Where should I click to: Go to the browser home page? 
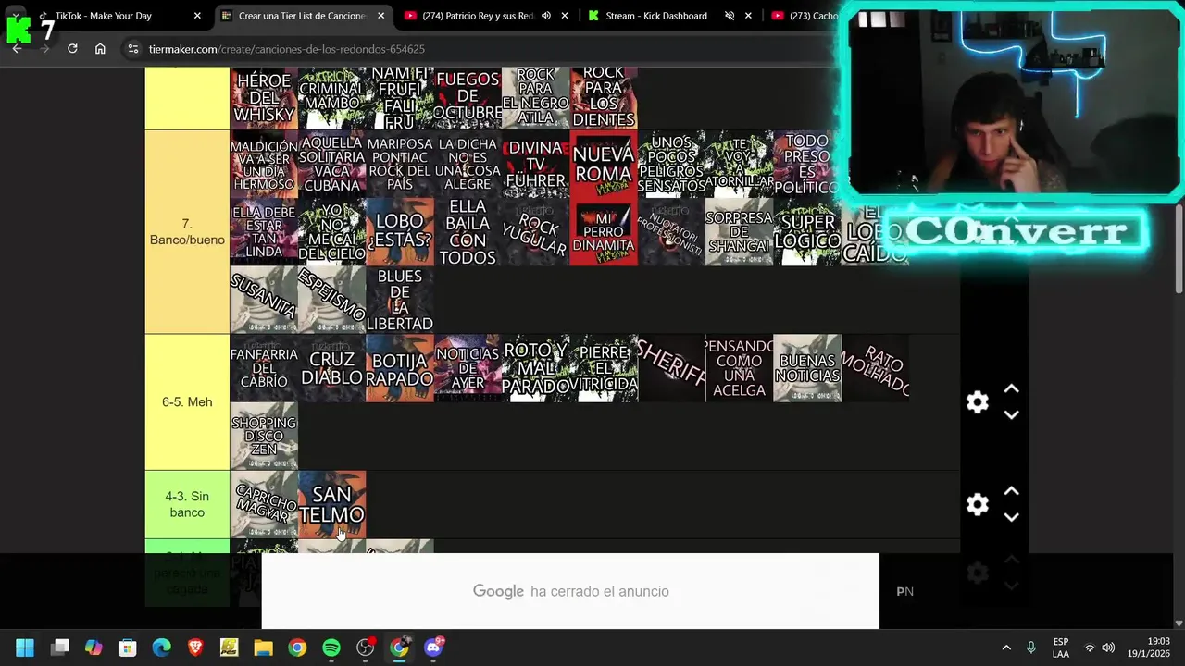tap(100, 48)
